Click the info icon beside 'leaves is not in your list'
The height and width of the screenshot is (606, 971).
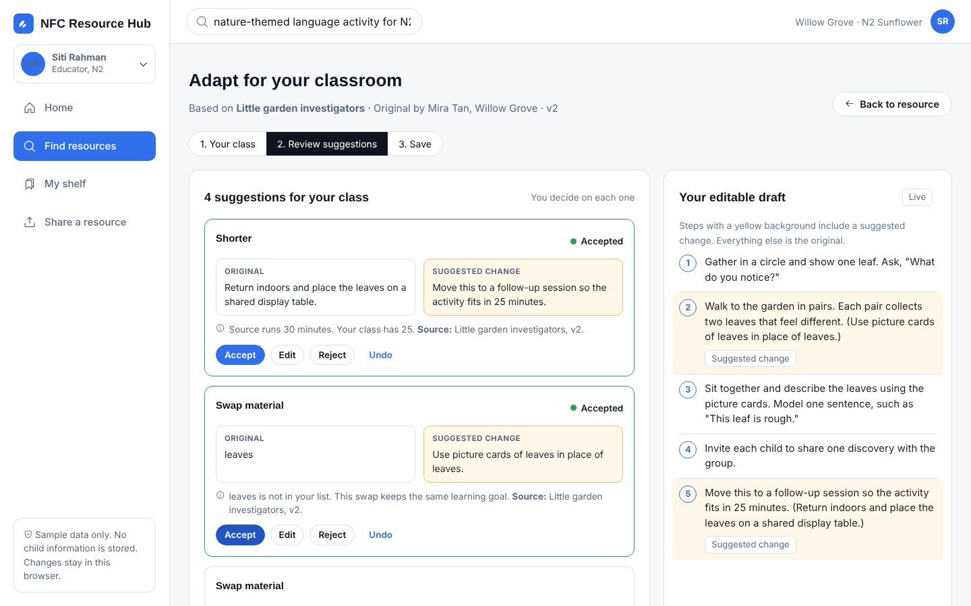click(x=220, y=496)
